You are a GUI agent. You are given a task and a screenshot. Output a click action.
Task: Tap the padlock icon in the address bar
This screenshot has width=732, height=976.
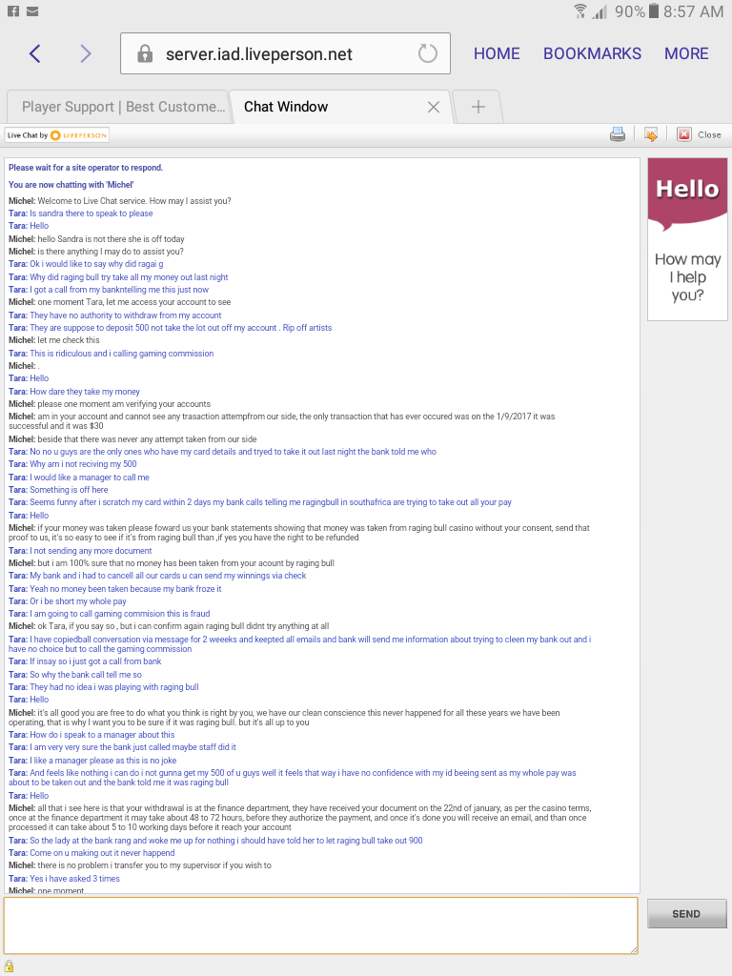145,53
